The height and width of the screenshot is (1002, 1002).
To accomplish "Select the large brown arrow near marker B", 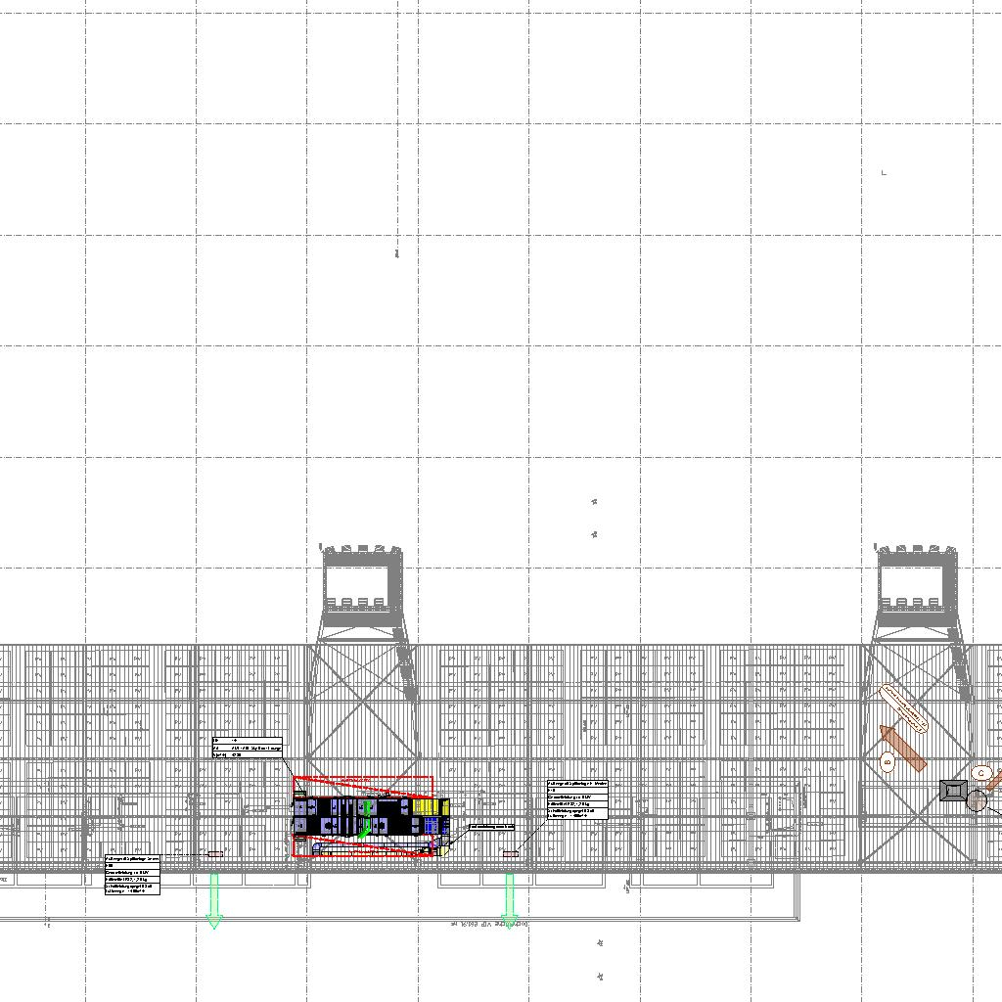I will coord(904,748).
